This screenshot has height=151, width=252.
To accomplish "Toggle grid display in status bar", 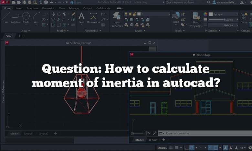I will [x=171, y=148].
